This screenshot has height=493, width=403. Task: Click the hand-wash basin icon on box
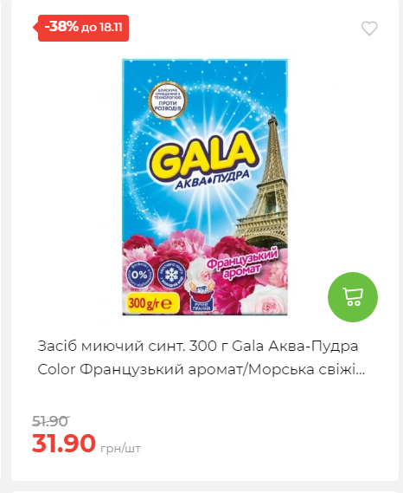(x=201, y=297)
